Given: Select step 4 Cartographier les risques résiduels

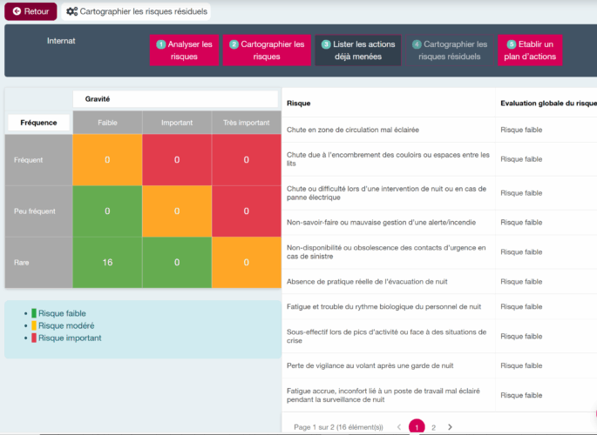Looking at the screenshot, I should pyautogui.click(x=450, y=50).
